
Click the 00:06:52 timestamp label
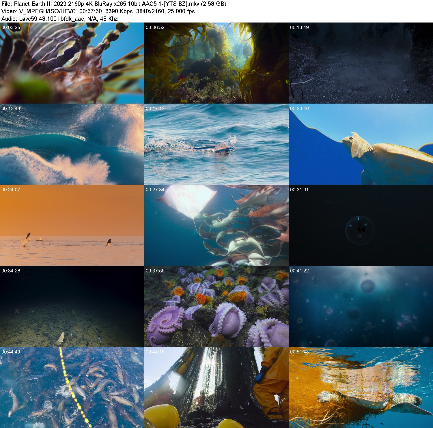[x=155, y=27]
